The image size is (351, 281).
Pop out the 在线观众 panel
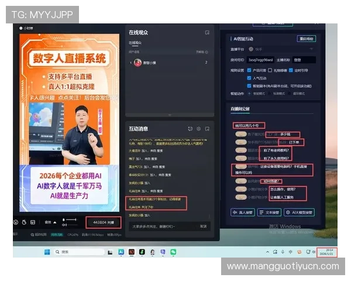pyautogui.click(x=207, y=33)
